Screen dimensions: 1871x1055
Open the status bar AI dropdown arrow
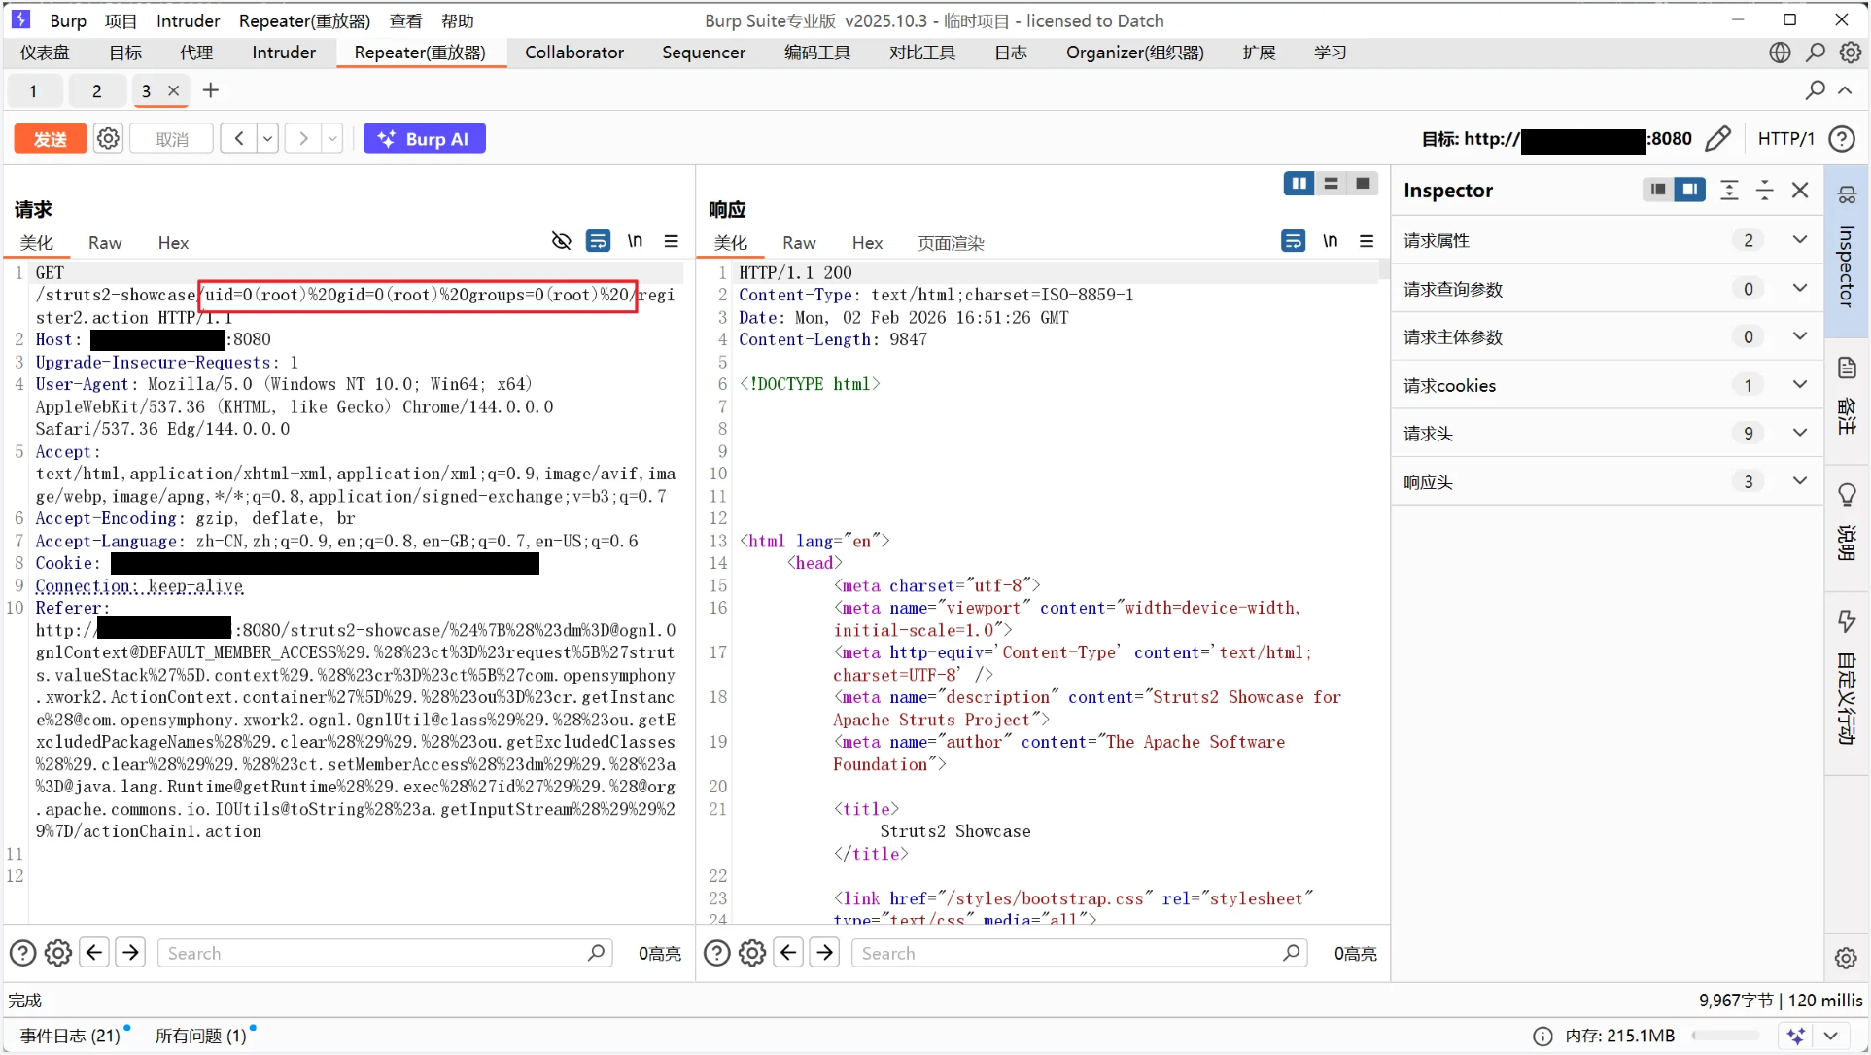[1830, 1037]
